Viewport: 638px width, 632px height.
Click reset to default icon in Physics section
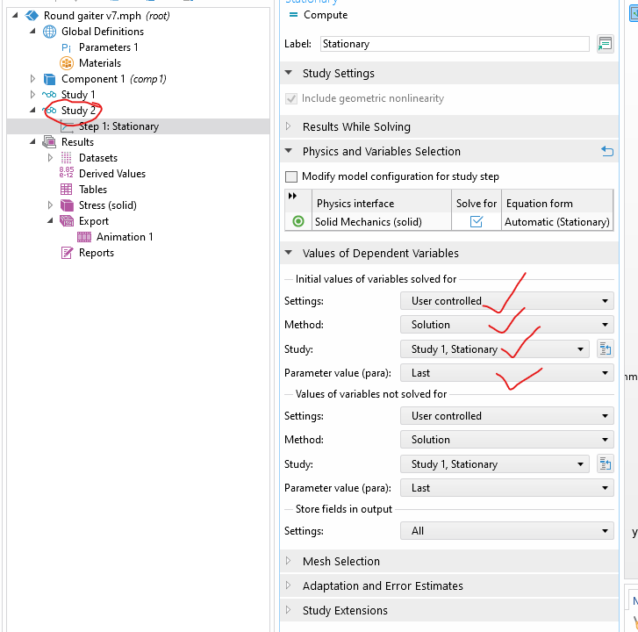pyautogui.click(x=607, y=151)
